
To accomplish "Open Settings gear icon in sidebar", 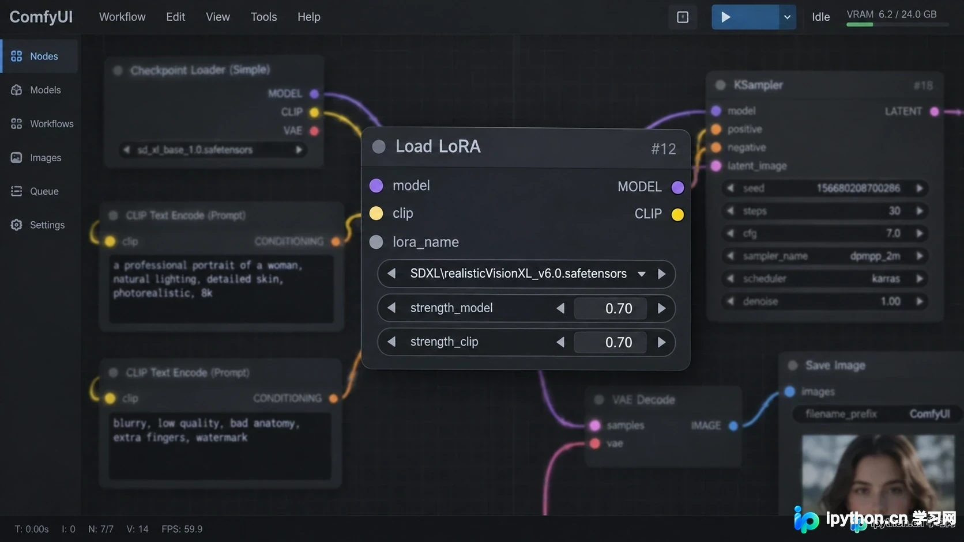I will coord(16,225).
